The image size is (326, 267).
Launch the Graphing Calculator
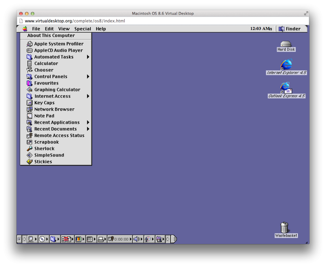click(57, 89)
